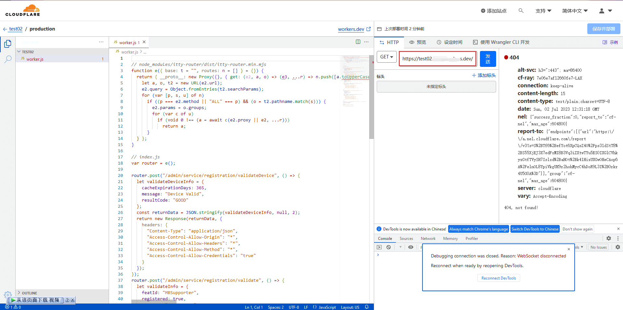623x310 pixels.
Task: Toggle the live expression eye icon
Action: pyautogui.click(x=411, y=247)
